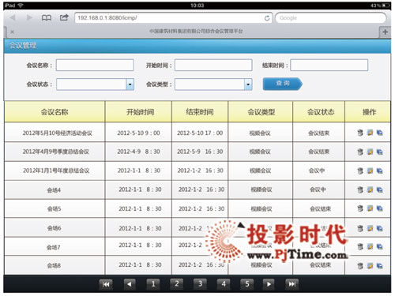This screenshot has width=395, height=296.
Task: Go back with Safari's back arrow
Action: 13,17
